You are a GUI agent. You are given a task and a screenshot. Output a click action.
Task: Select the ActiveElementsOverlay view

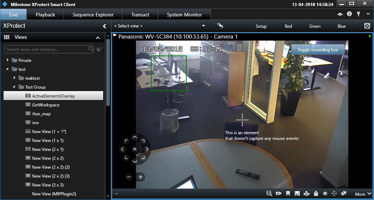click(x=54, y=96)
